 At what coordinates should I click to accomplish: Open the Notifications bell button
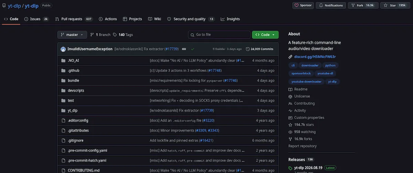point(331,5)
